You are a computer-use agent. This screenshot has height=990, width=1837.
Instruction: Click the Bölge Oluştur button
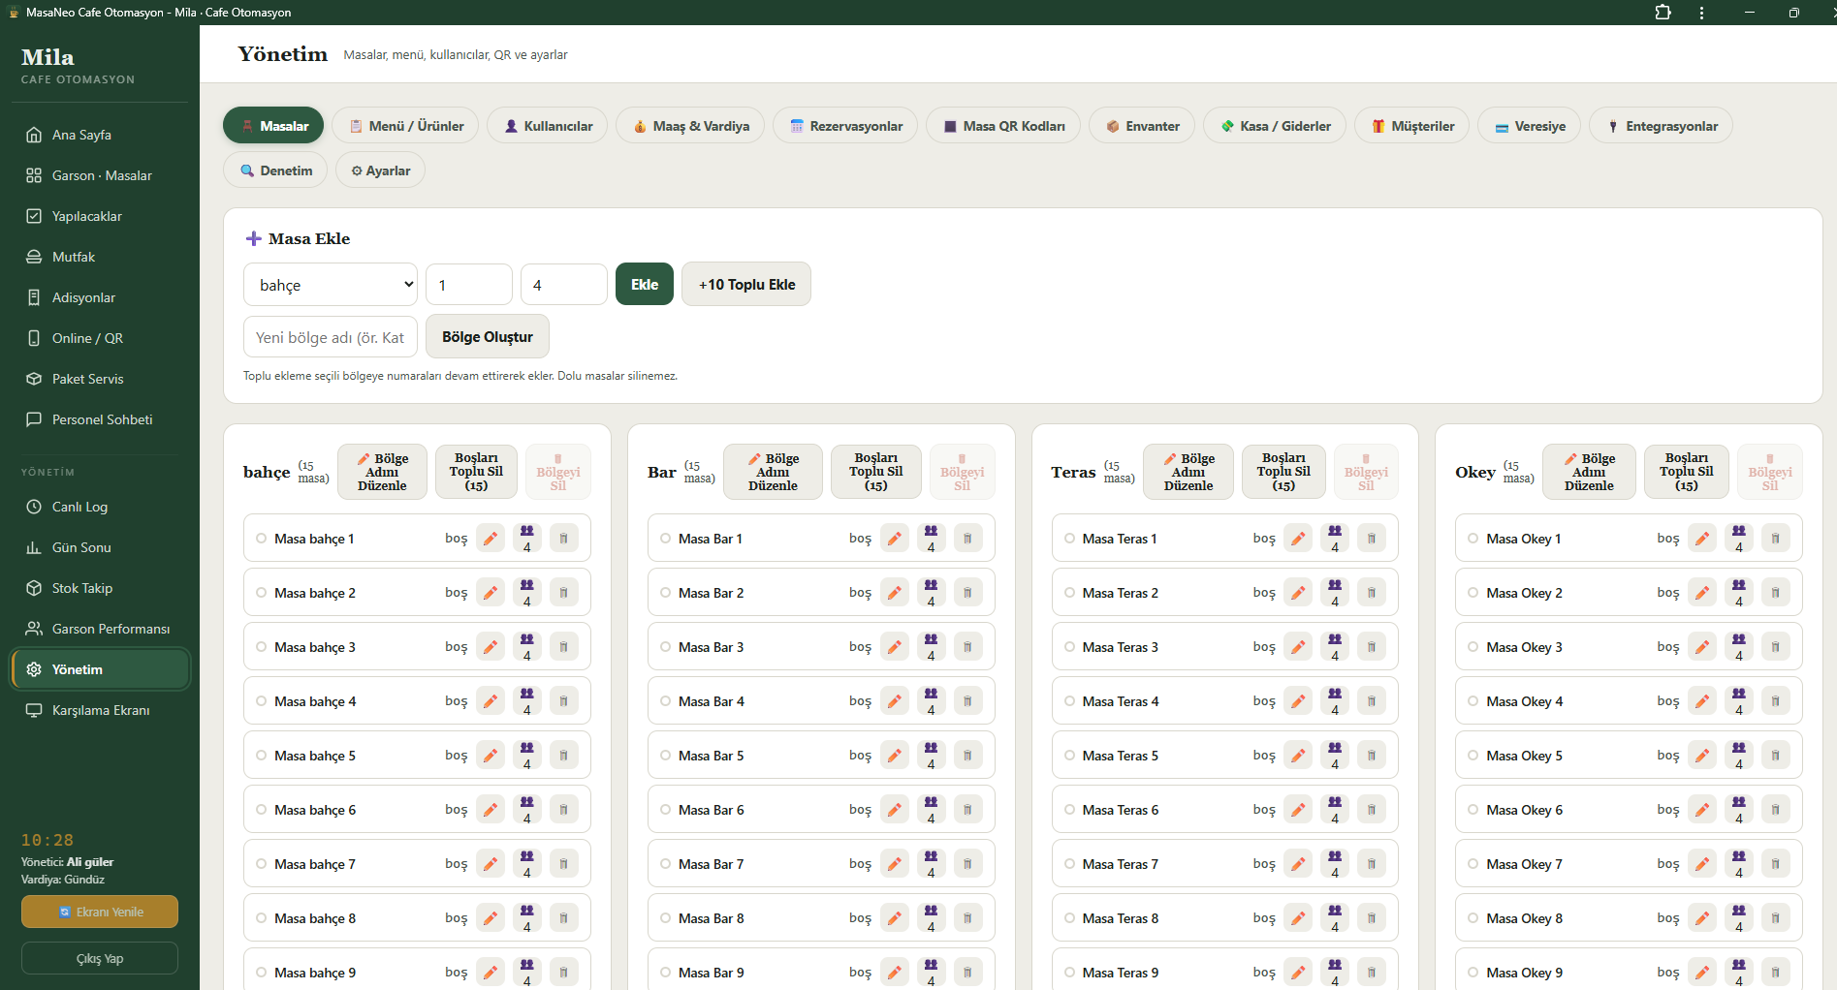(x=488, y=337)
